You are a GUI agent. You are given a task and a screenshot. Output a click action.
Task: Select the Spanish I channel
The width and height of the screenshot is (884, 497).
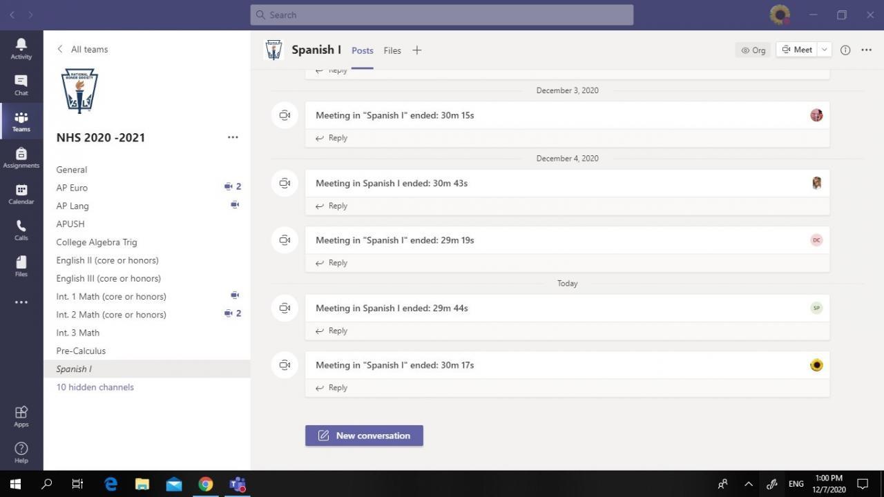[146, 369]
